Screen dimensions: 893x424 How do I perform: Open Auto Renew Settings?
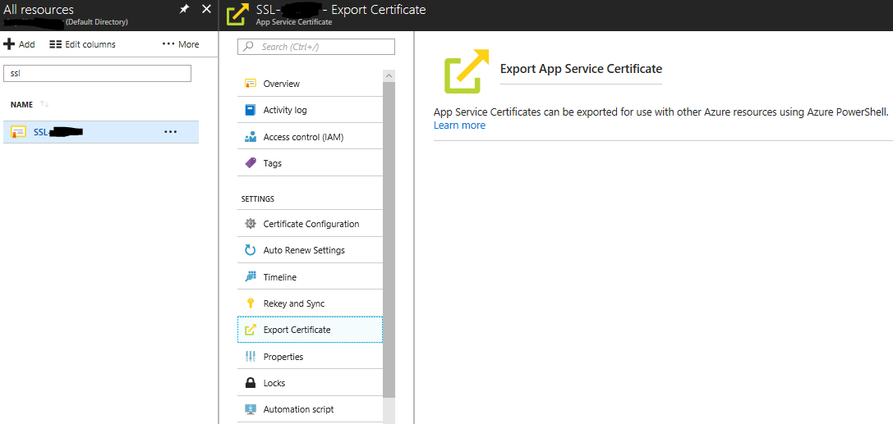click(310, 250)
